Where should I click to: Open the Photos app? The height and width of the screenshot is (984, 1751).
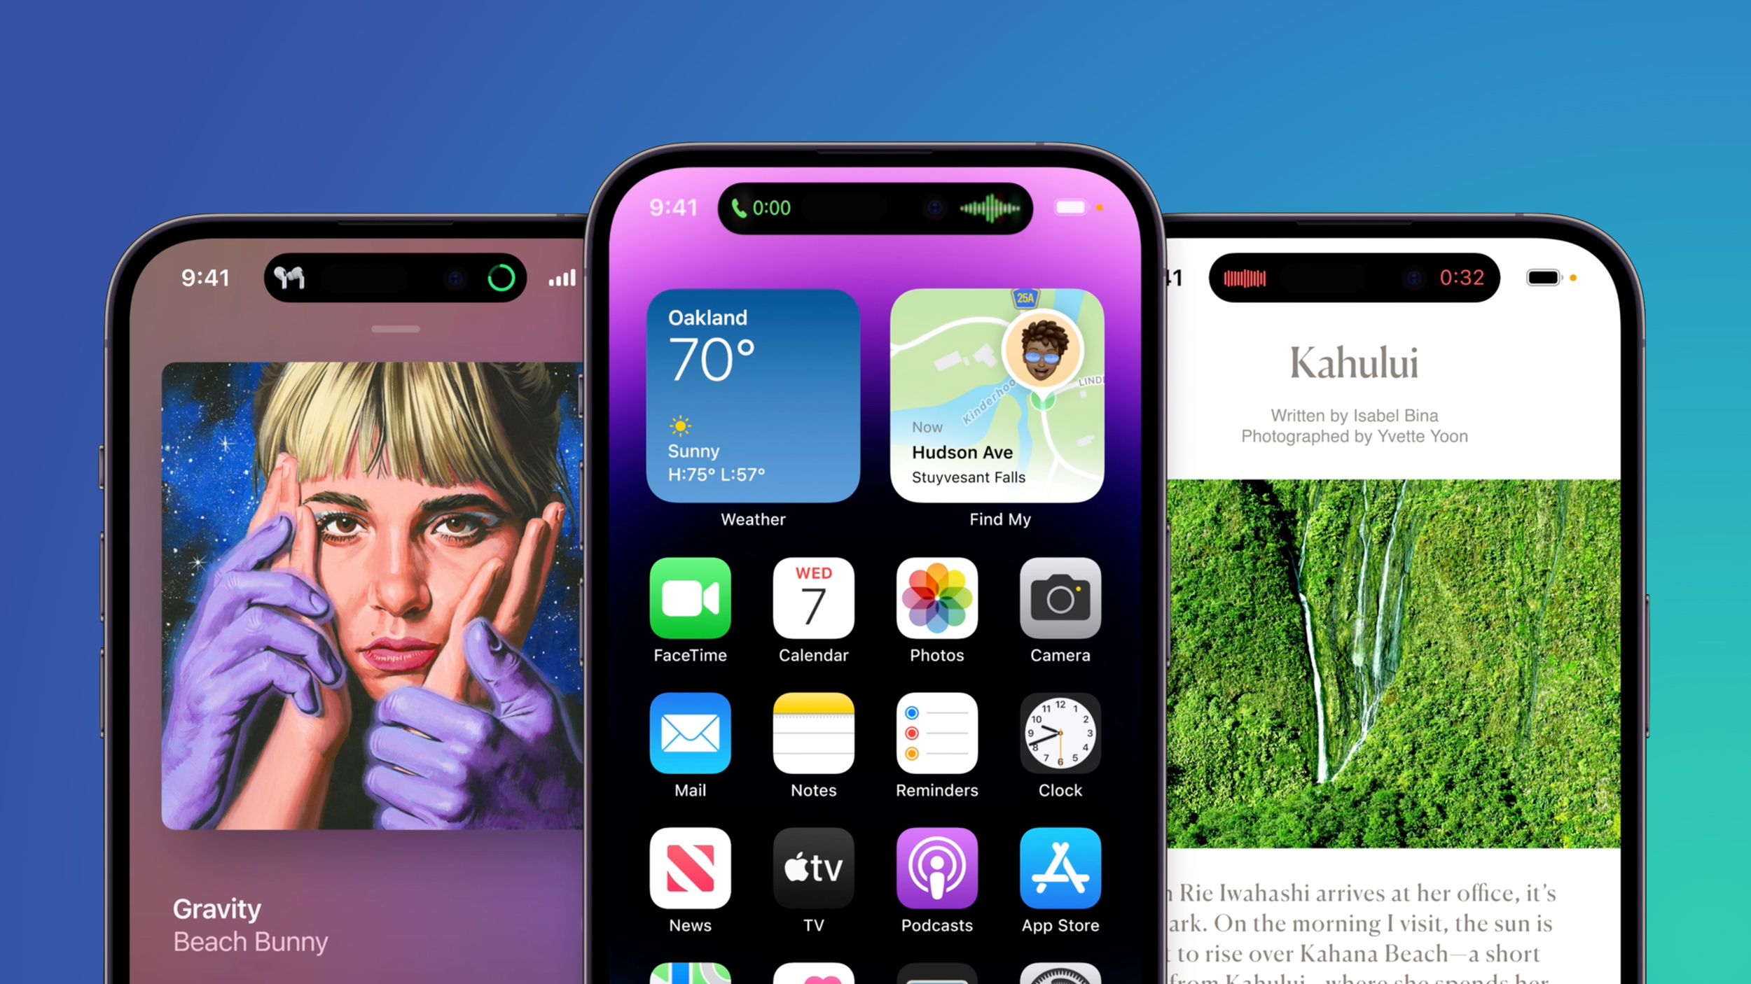click(937, 597)
